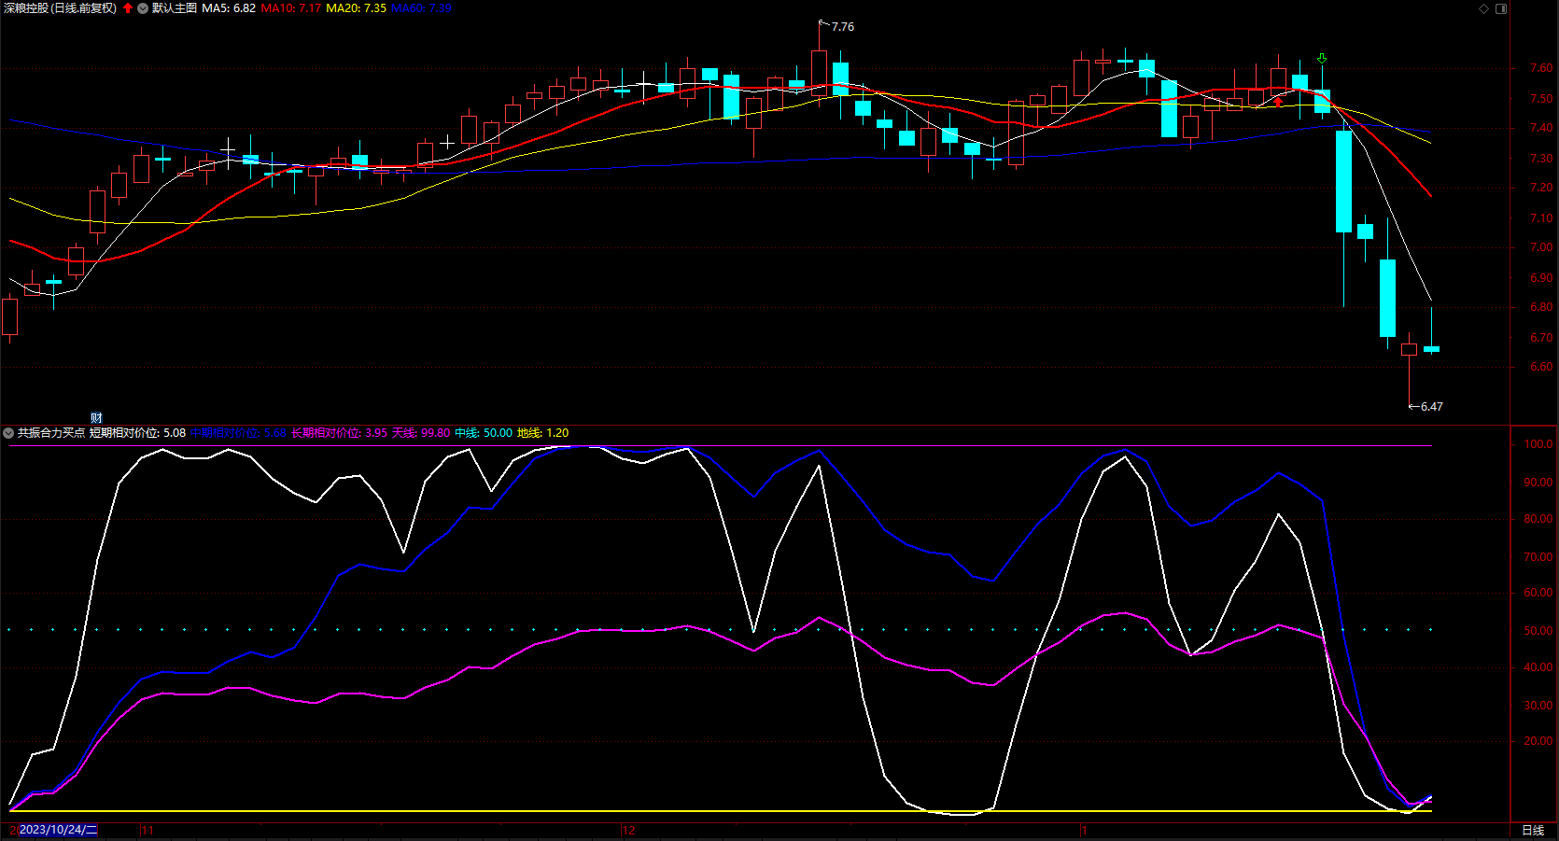Select 天线: 99.80 readout

(x=421, y=433)
